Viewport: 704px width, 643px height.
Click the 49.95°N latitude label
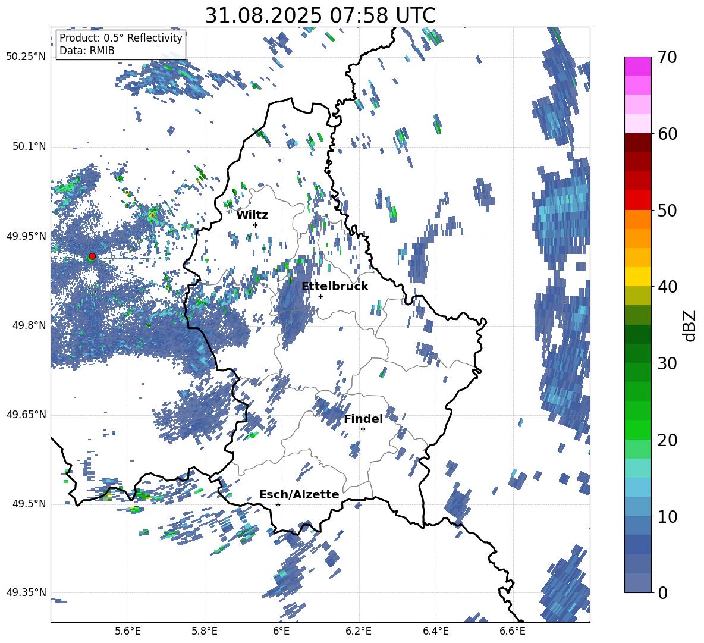click(x=26, y=236)
